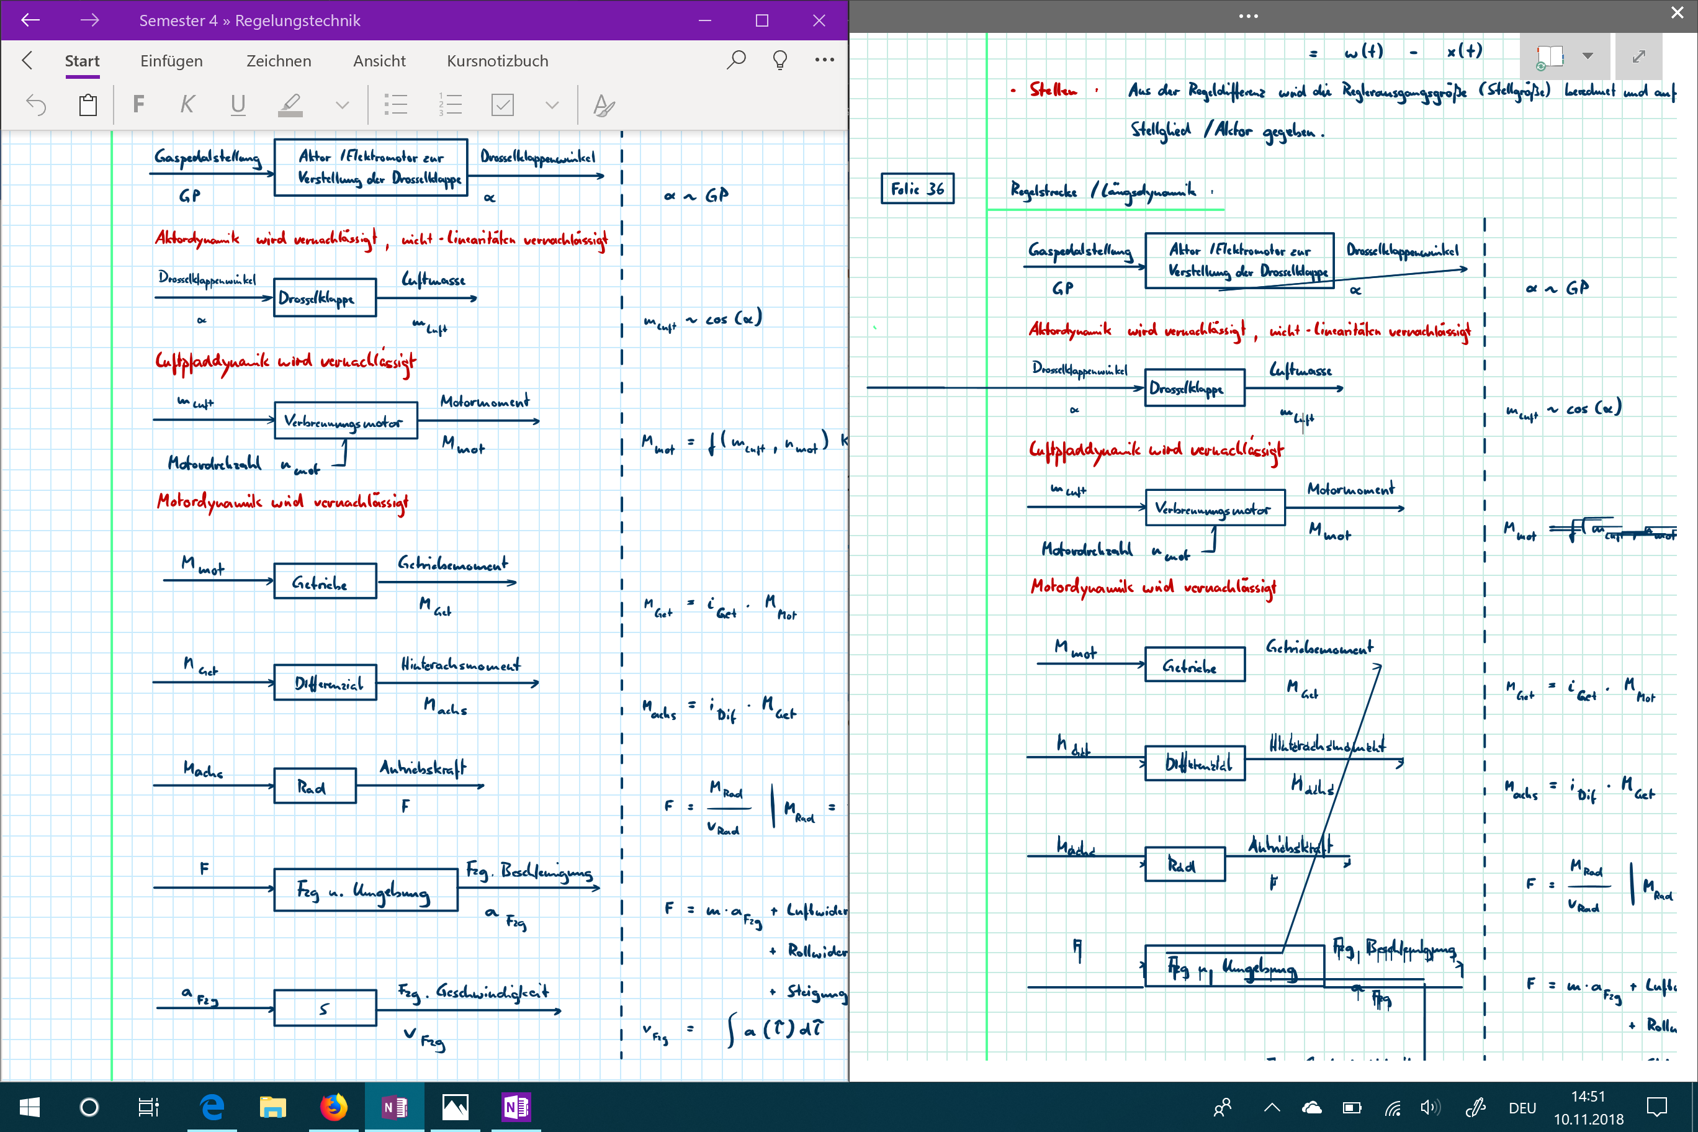Toggle the to-do checkbox tag
Viewport: 1698px width, 1132px height.
click(503, 106)
